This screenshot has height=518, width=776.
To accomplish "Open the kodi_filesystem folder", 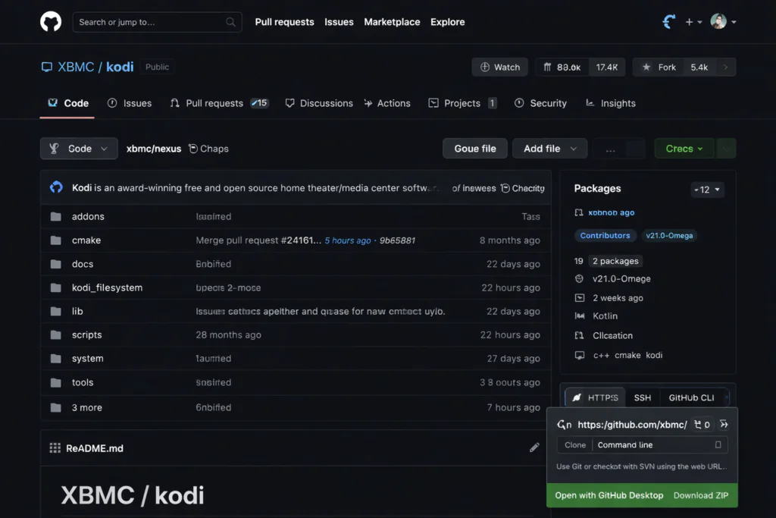I will click(107, 287).
